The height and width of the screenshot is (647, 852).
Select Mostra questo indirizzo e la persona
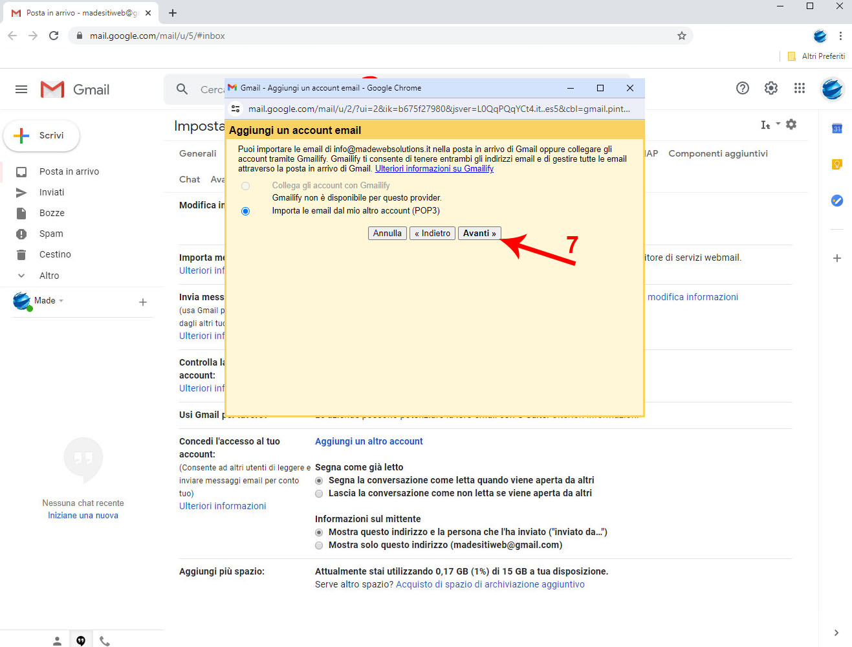[319, 532]
